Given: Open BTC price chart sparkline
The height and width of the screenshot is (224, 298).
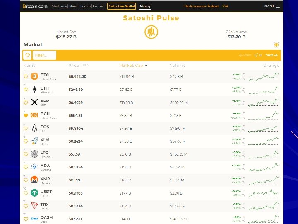Looking at the screenshot, I should click(263, 77).
